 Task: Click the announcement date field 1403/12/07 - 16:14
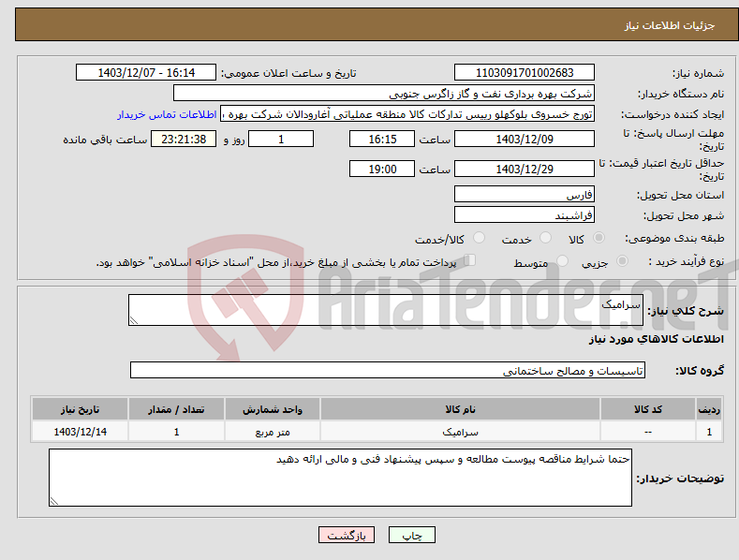point(145,73)
